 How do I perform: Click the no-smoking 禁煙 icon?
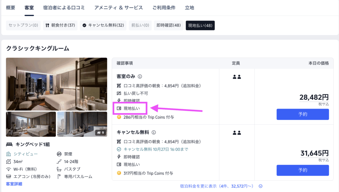(59, 154)
